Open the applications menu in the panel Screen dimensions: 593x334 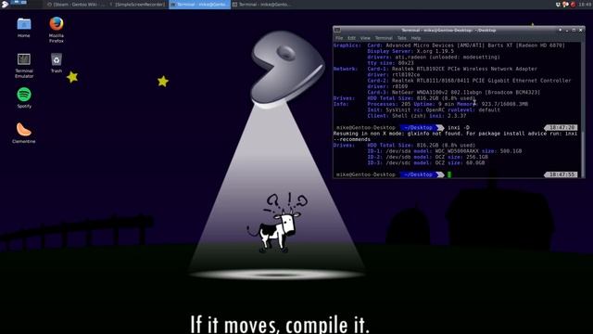coord(5,4)
